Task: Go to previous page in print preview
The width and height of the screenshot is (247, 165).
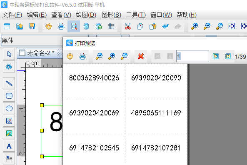Action: [170, 56]
